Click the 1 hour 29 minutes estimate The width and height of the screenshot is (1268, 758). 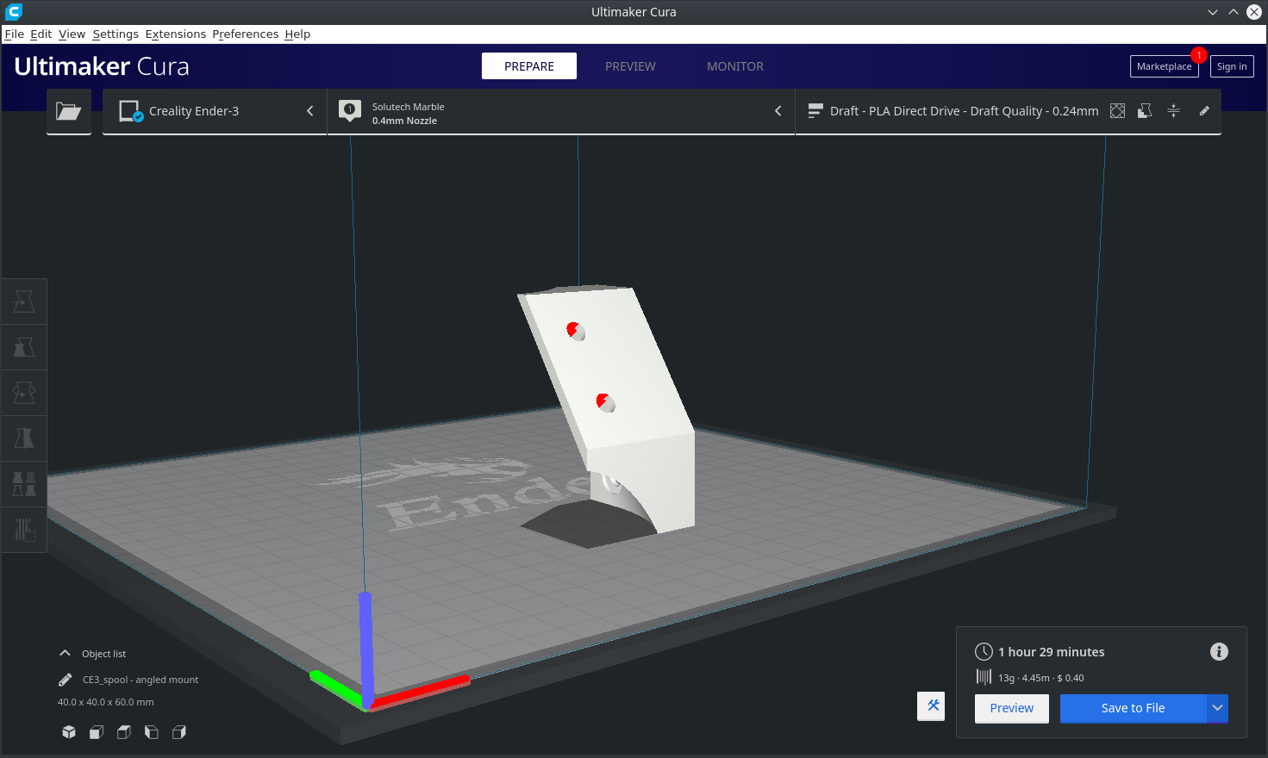(x=1052, y=652)
